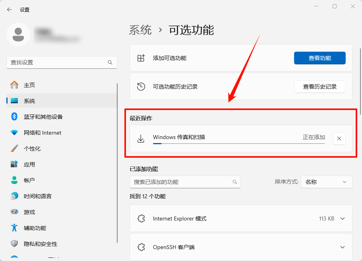This screenshot has width=362, height=261.
Task: Select the 游戏 controller icon
Action: click(14, 212)
